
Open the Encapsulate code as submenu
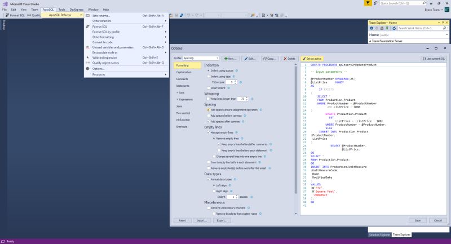[x=126, y=52]
